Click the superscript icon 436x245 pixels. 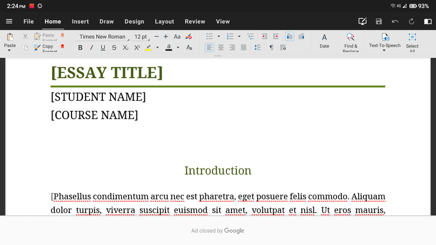[137, 48]
